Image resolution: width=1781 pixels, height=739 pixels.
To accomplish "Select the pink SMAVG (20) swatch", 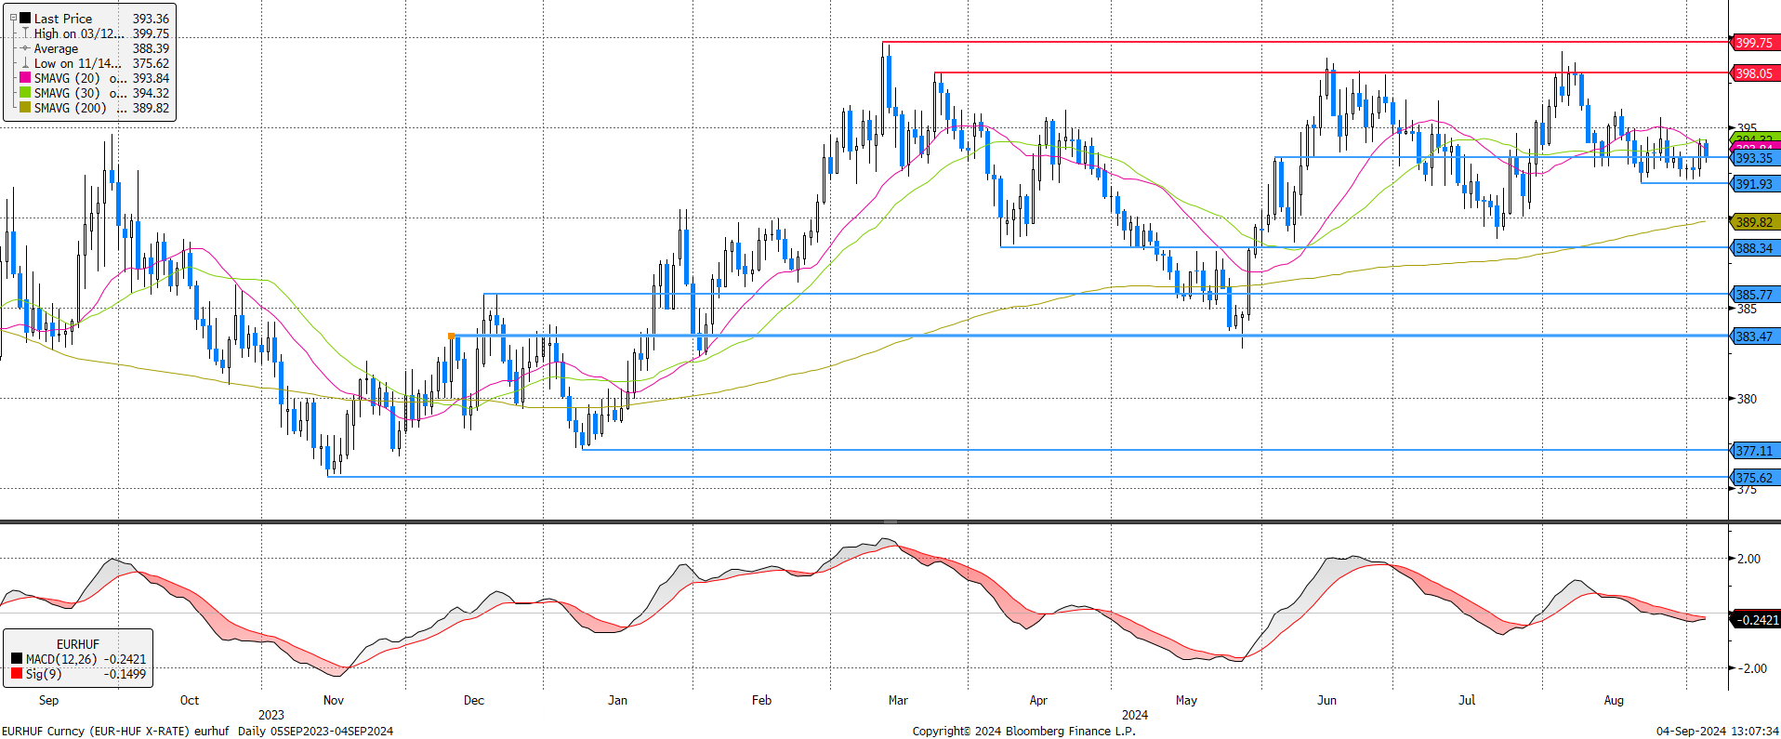I will [x=25, y=78].
